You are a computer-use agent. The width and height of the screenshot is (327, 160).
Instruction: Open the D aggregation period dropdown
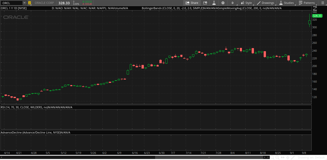[233, 3]
